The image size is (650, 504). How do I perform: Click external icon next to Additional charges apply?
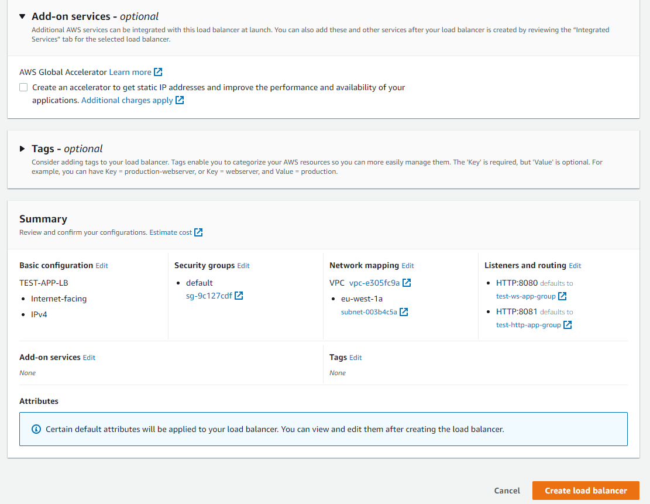point(180,100)
